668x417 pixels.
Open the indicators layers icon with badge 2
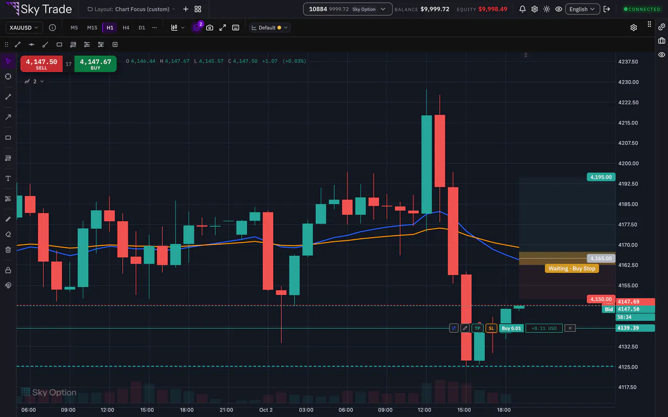coord(197,27)
